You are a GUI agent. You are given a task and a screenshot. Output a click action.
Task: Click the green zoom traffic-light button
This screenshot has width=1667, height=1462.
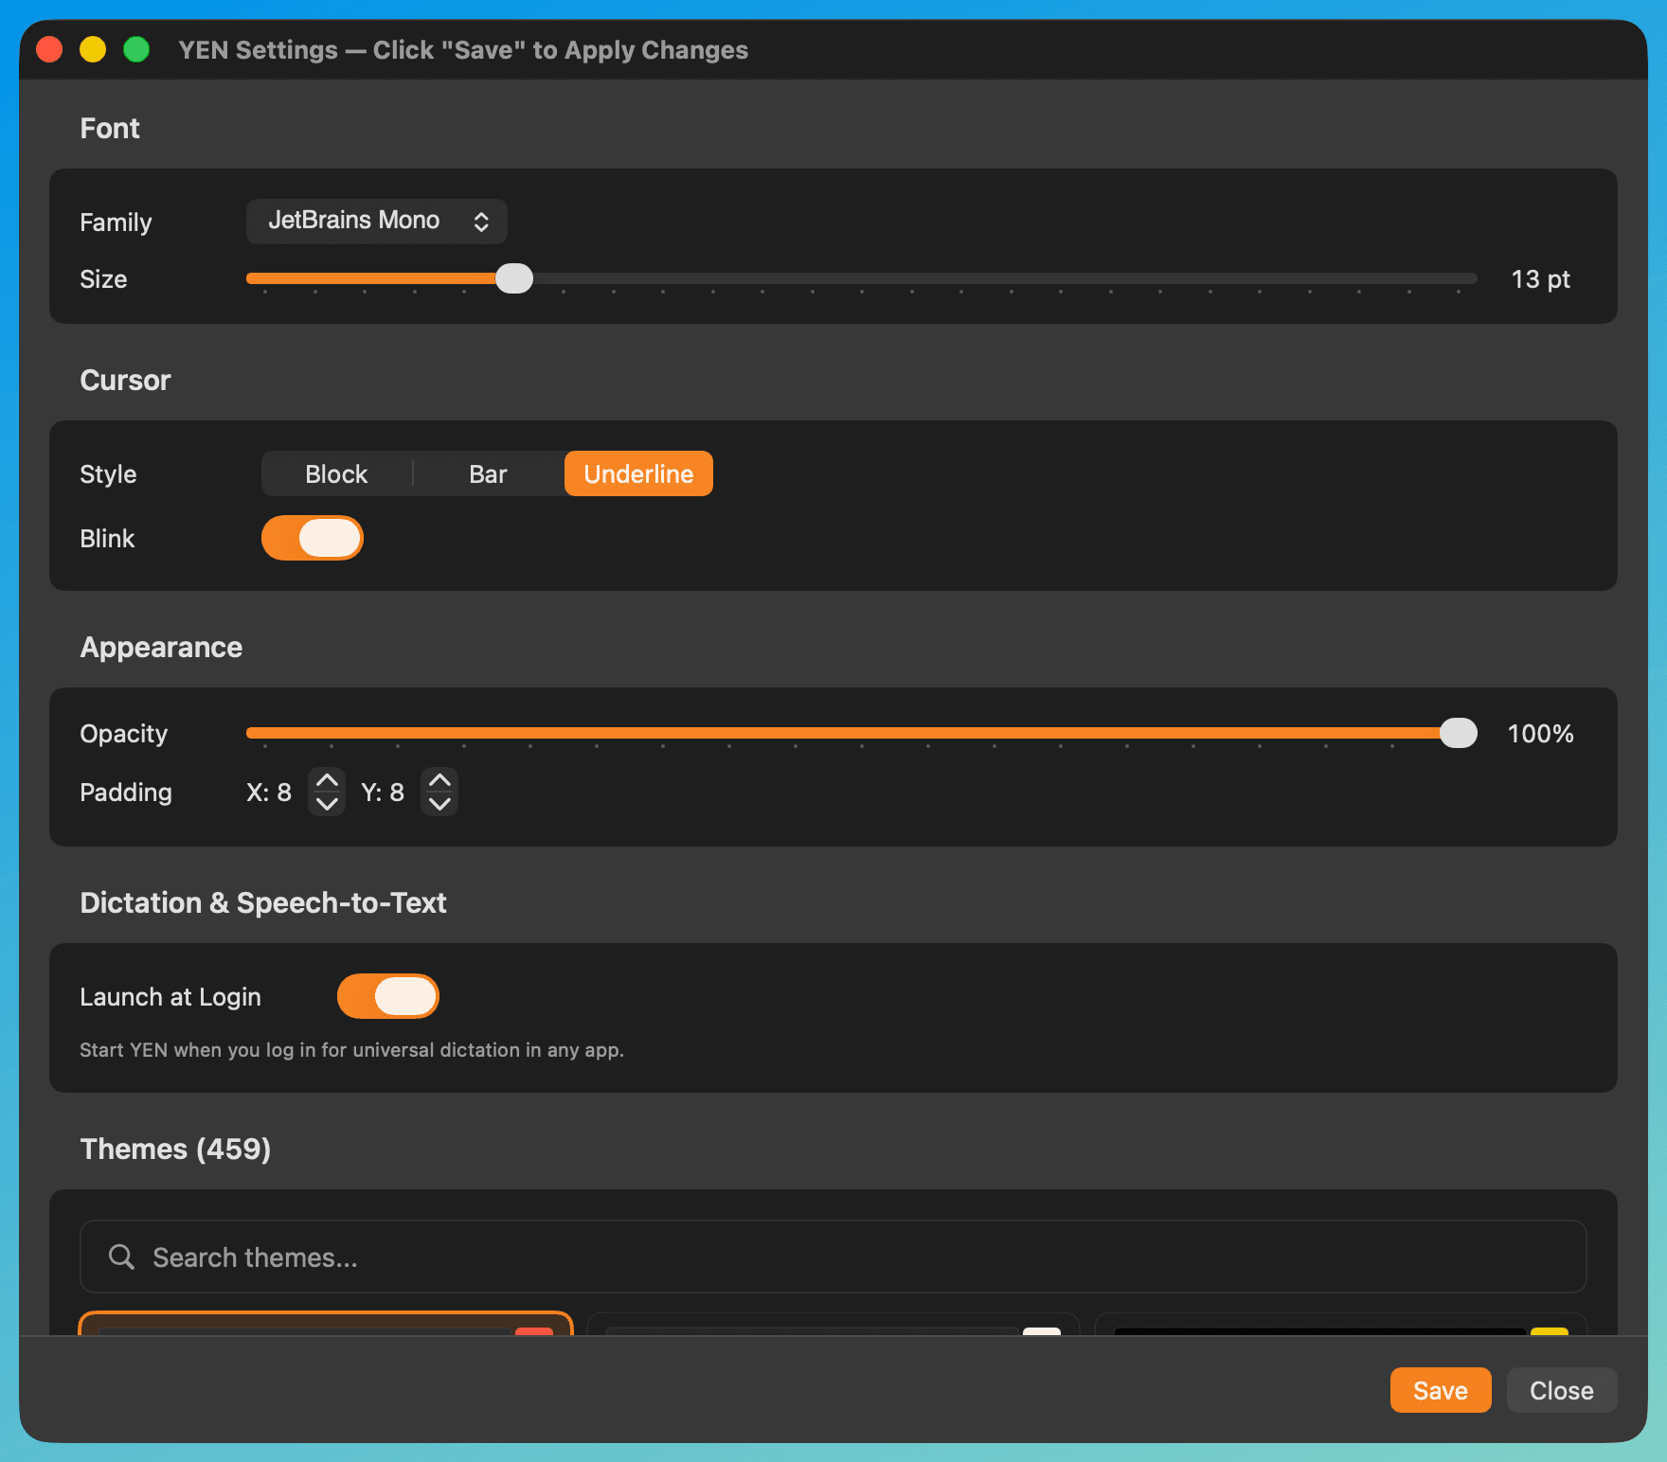click(136, 48)
